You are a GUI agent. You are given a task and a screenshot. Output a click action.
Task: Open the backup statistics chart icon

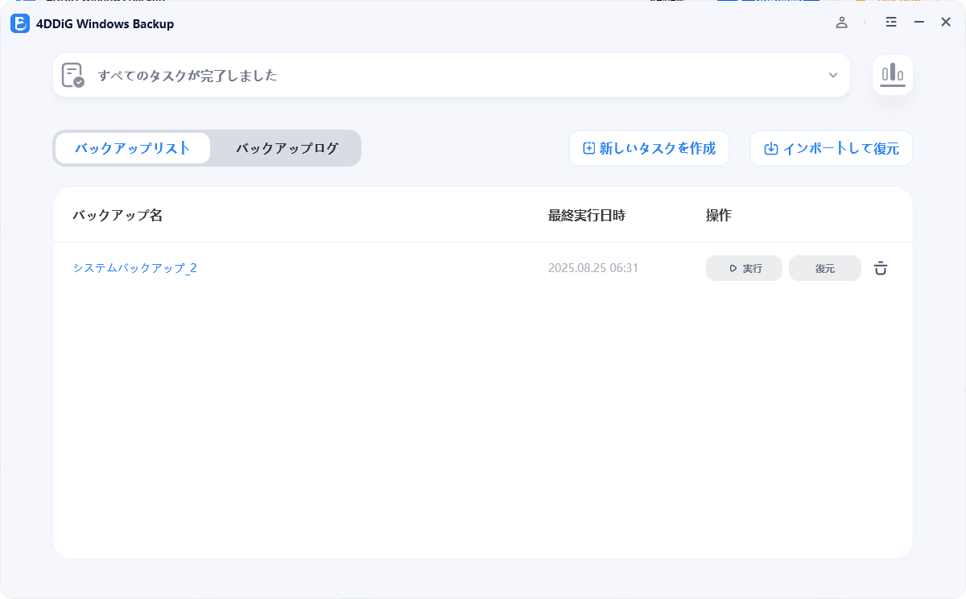[892, 75]
